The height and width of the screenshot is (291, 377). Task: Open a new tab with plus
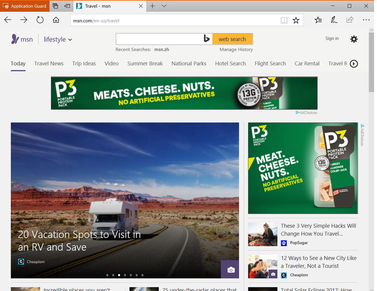tap(152, 6)
